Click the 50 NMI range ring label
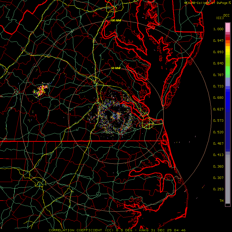Screen dimensions: 232x232 pos(116,68)
